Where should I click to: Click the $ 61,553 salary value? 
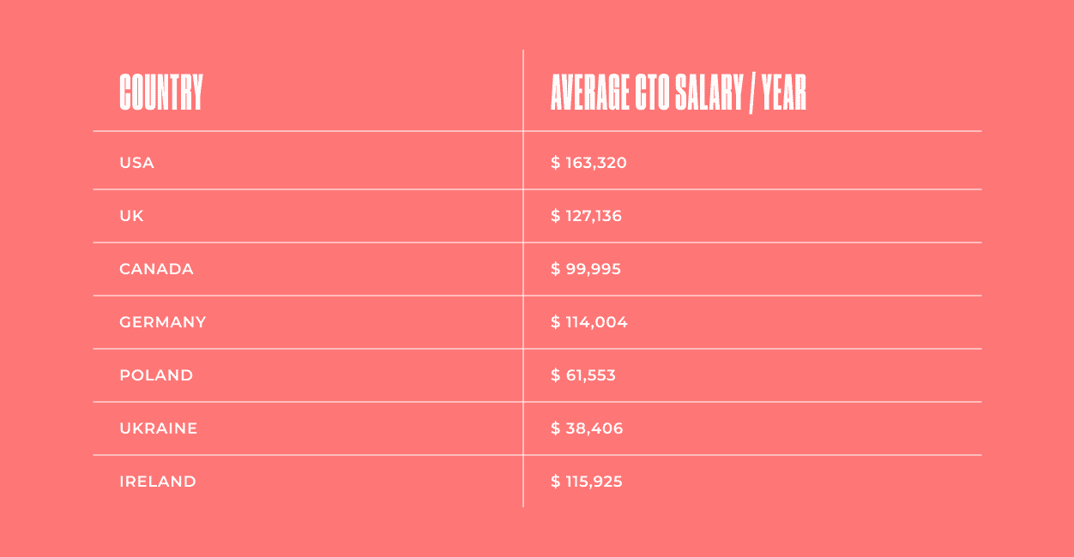click(583, 375)
